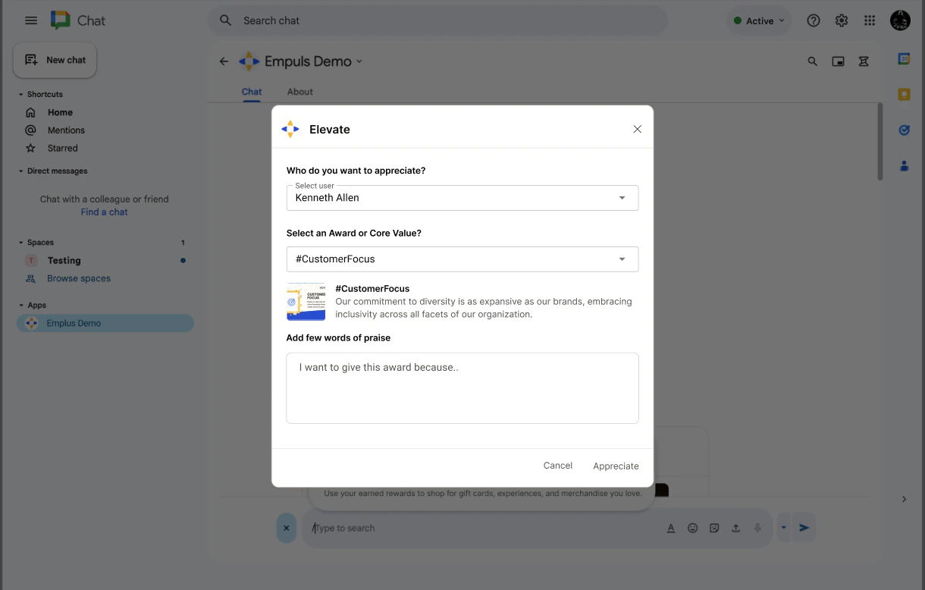Click the microphone icon in composer
Screen dimensions: 925x590
point(757,528)
